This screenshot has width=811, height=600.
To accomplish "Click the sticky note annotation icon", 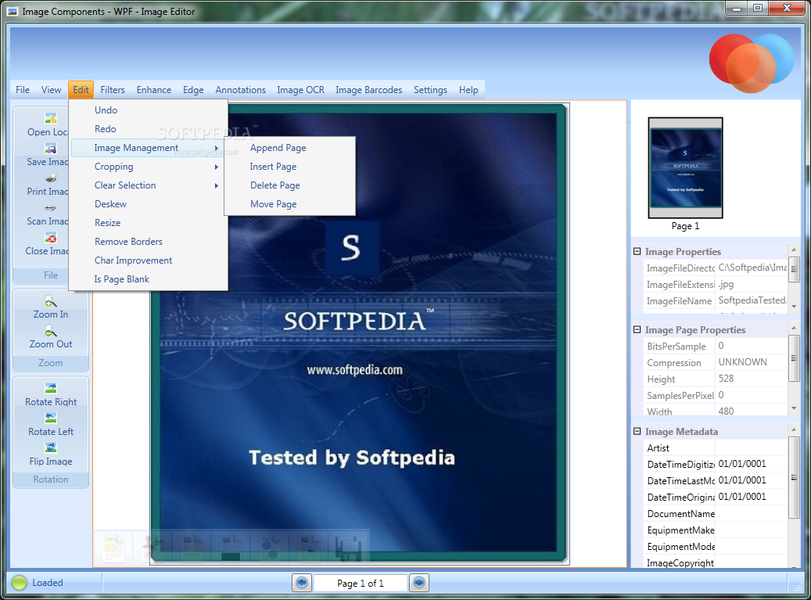I will (x=113, y=548).
